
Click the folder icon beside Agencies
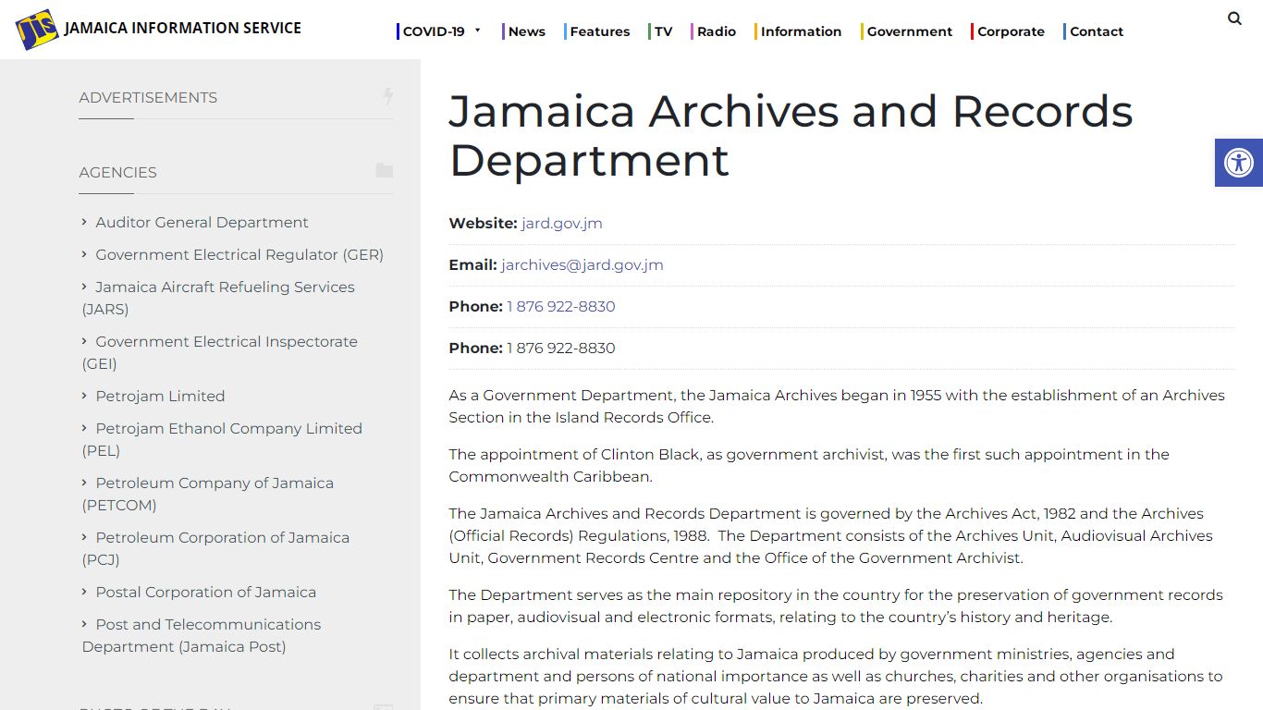[385, 171]
